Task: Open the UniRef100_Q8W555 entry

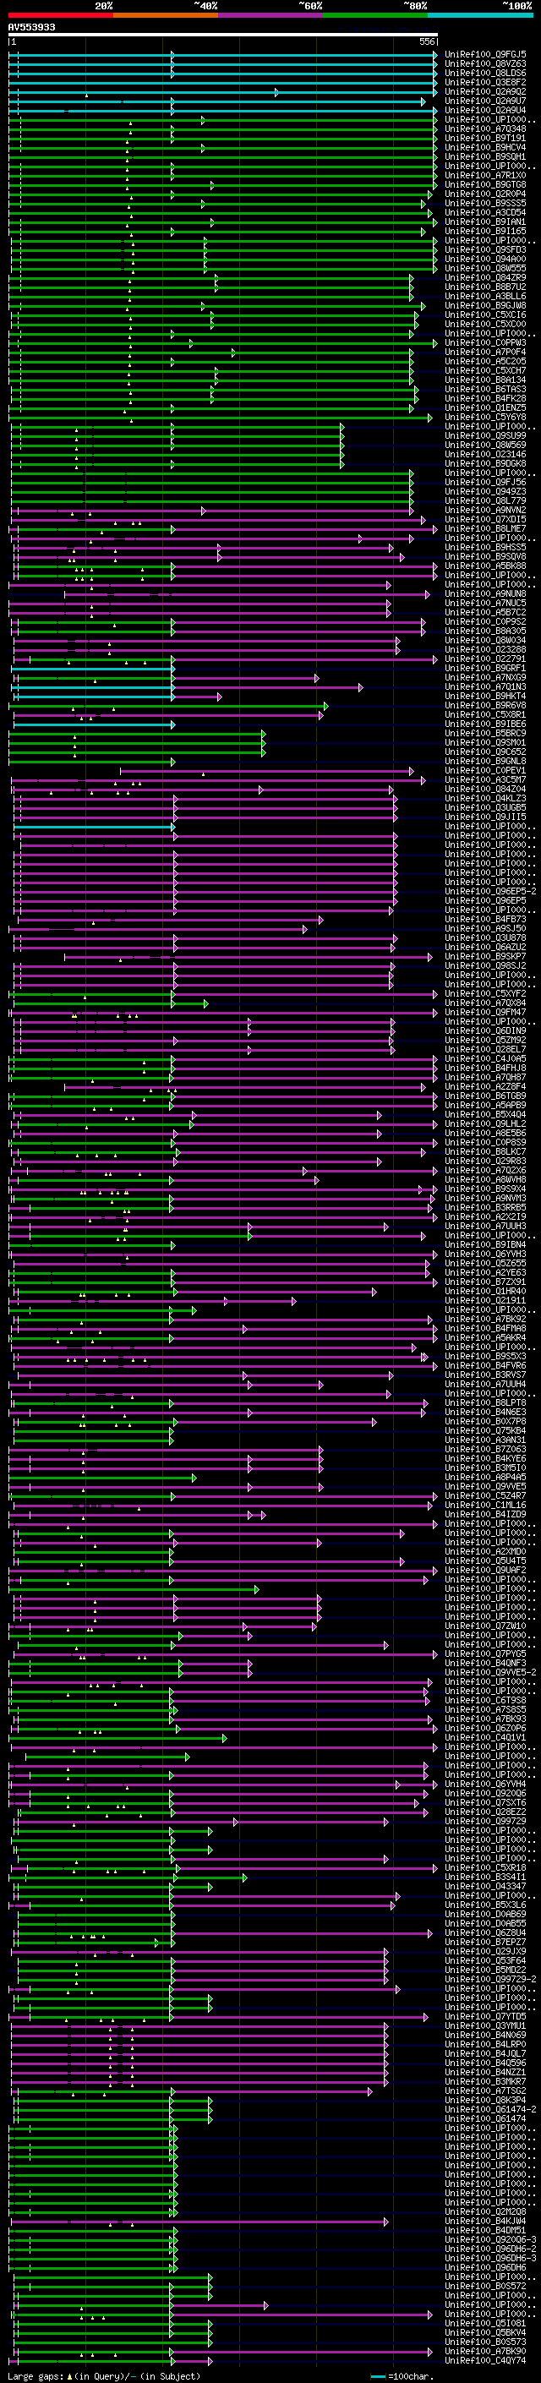Action: click(x=484, y=268)
